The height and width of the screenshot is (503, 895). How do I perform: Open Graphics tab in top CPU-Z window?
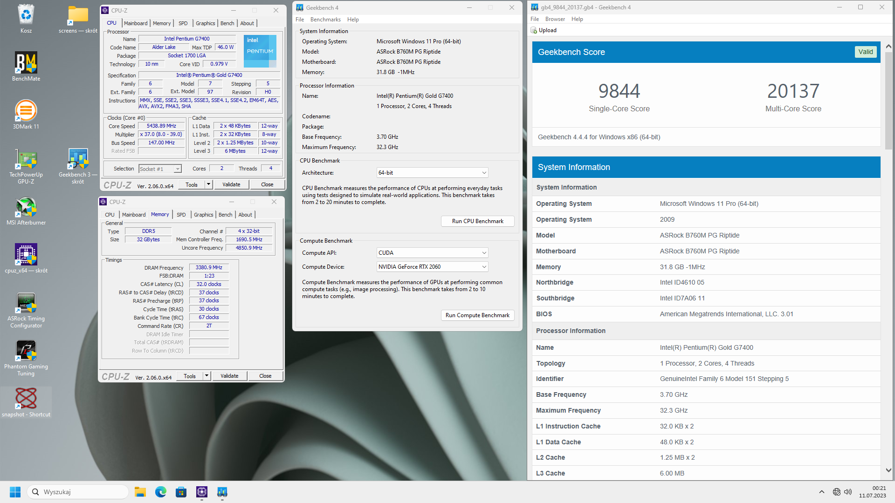[206, 23]
